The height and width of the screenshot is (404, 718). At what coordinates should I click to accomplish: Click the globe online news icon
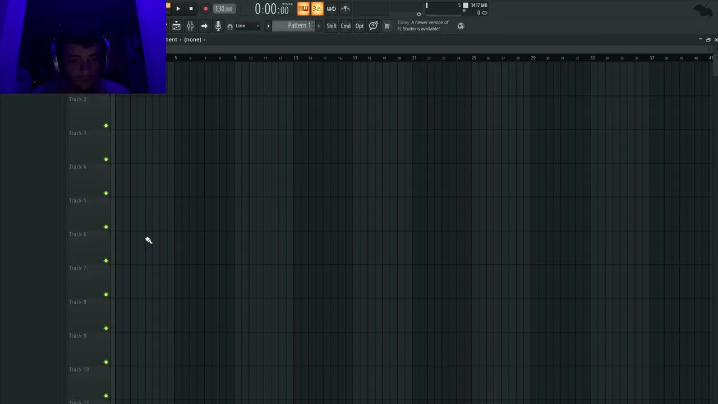click(x=461, y=26)
